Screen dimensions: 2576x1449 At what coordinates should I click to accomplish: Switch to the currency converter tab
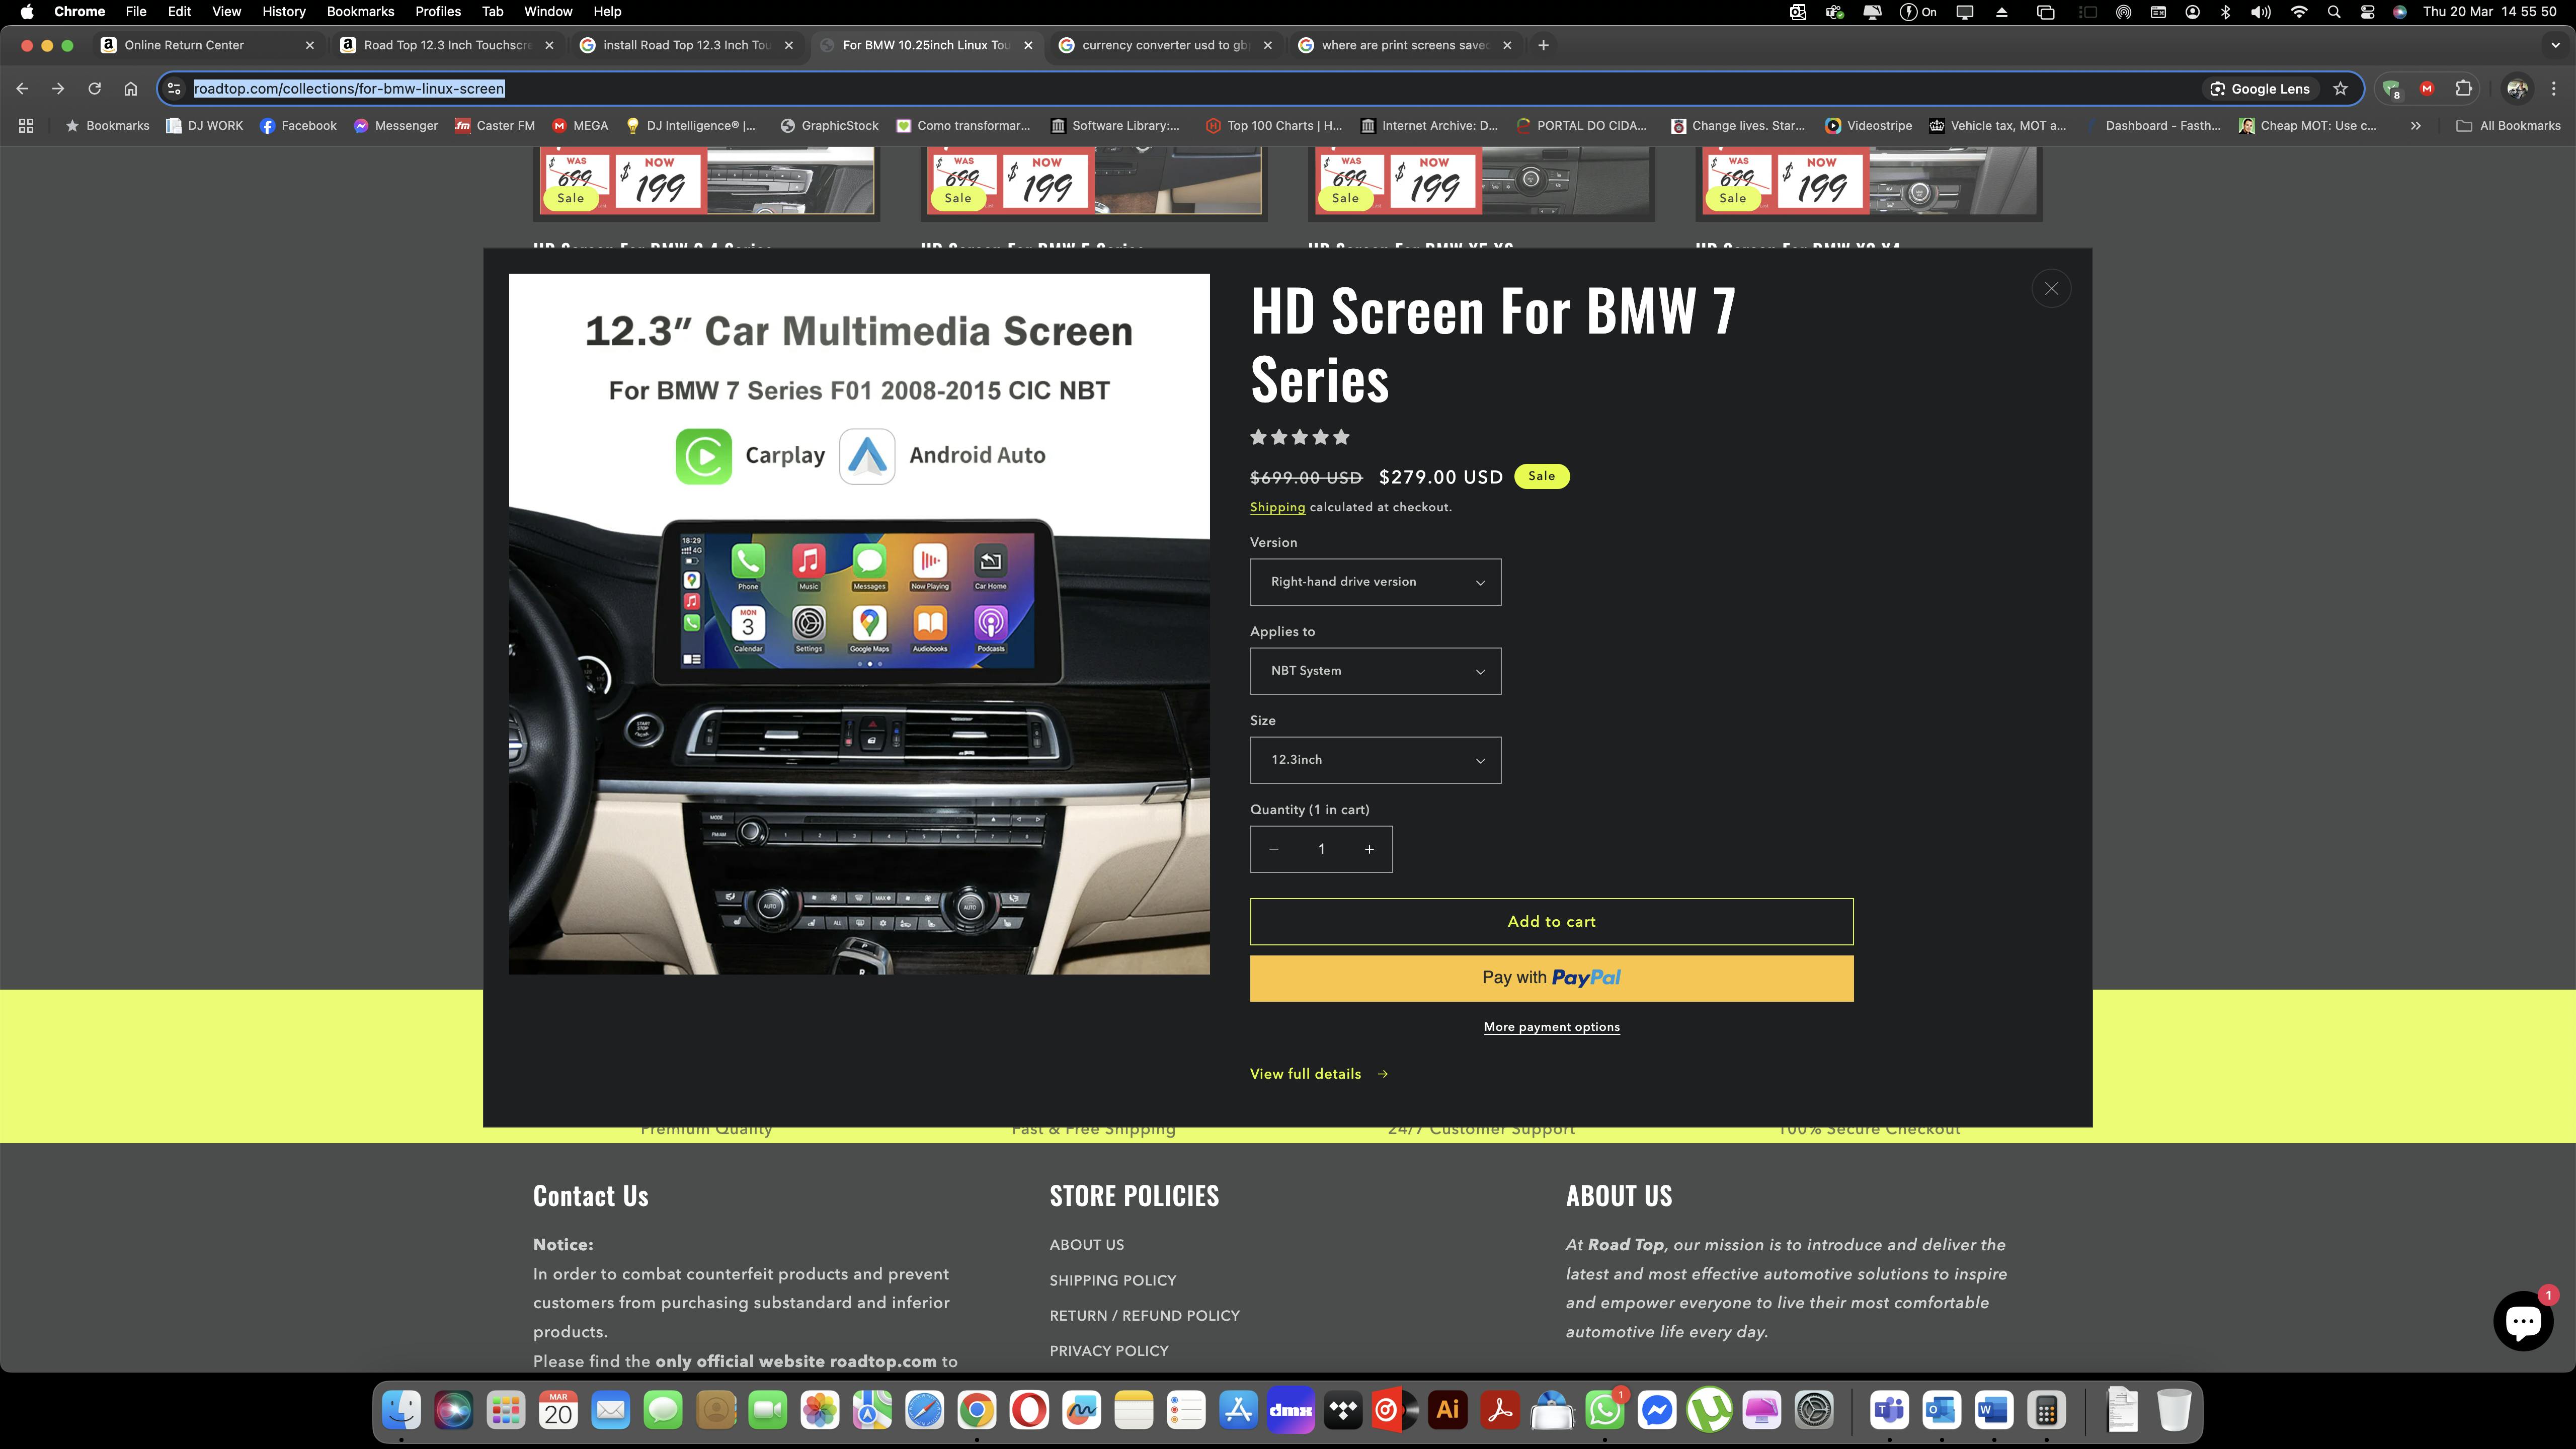pos(1163,45)
